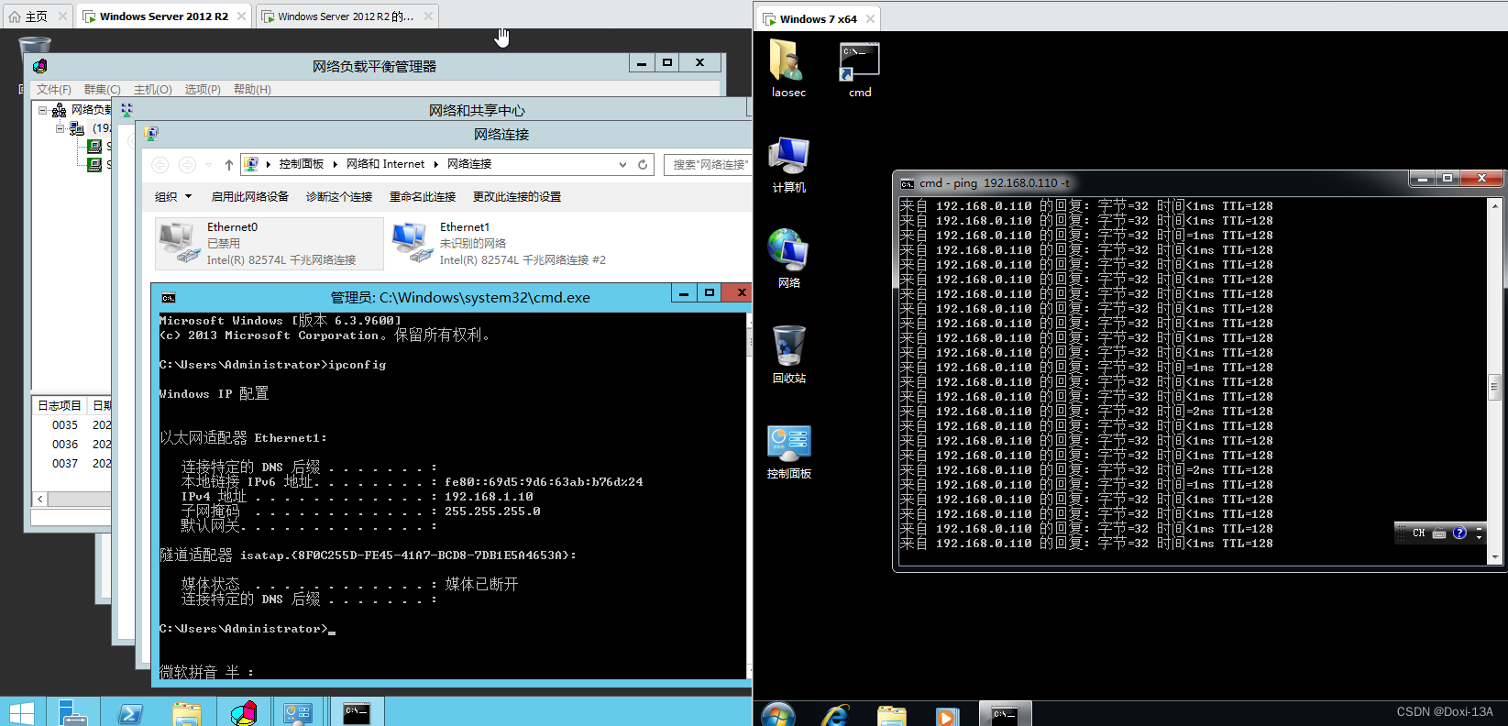
Task: Open the laosec folder on Windows 7 desktop
Action: (787, 68)
